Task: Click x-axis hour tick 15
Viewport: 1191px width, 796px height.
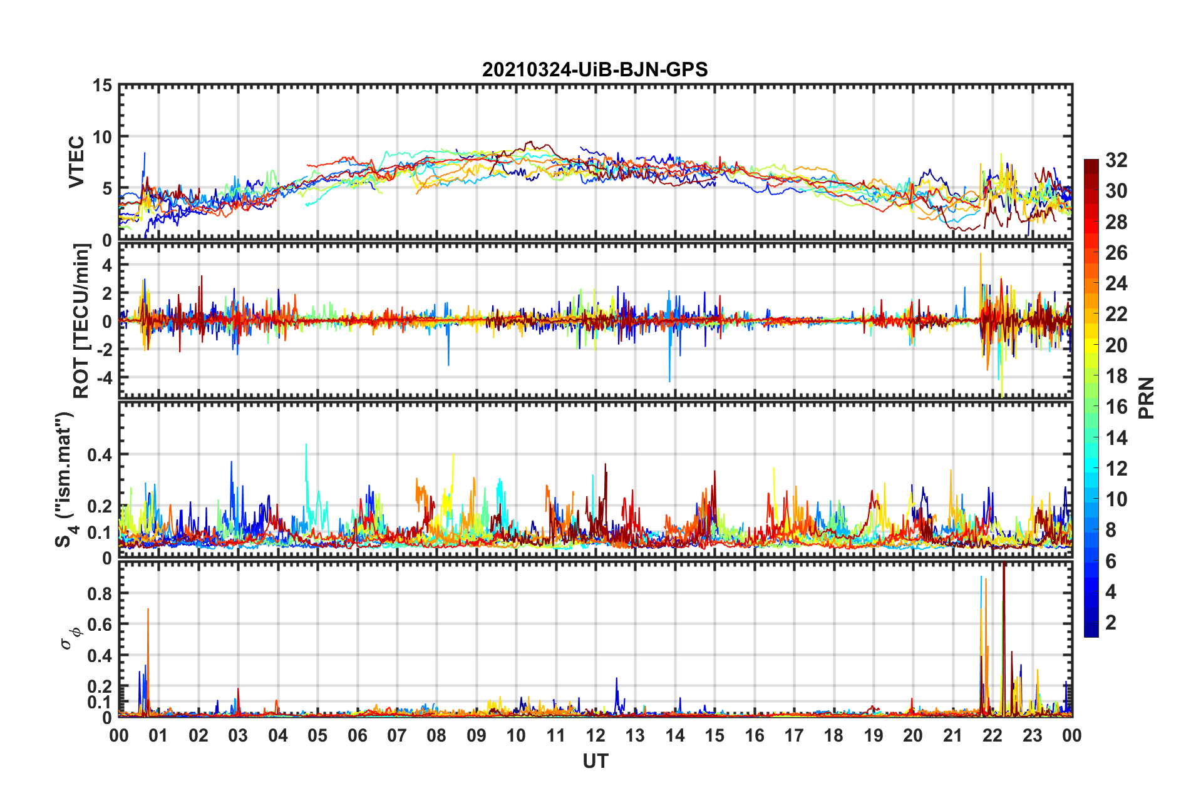Action: (x=714, y=736)
